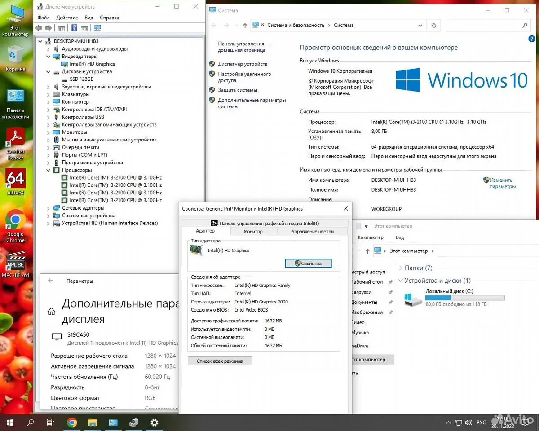This screenshot has width=539, height=431.
Task: Open Настройка удаленного доступа link
Action: click(244, 77)
